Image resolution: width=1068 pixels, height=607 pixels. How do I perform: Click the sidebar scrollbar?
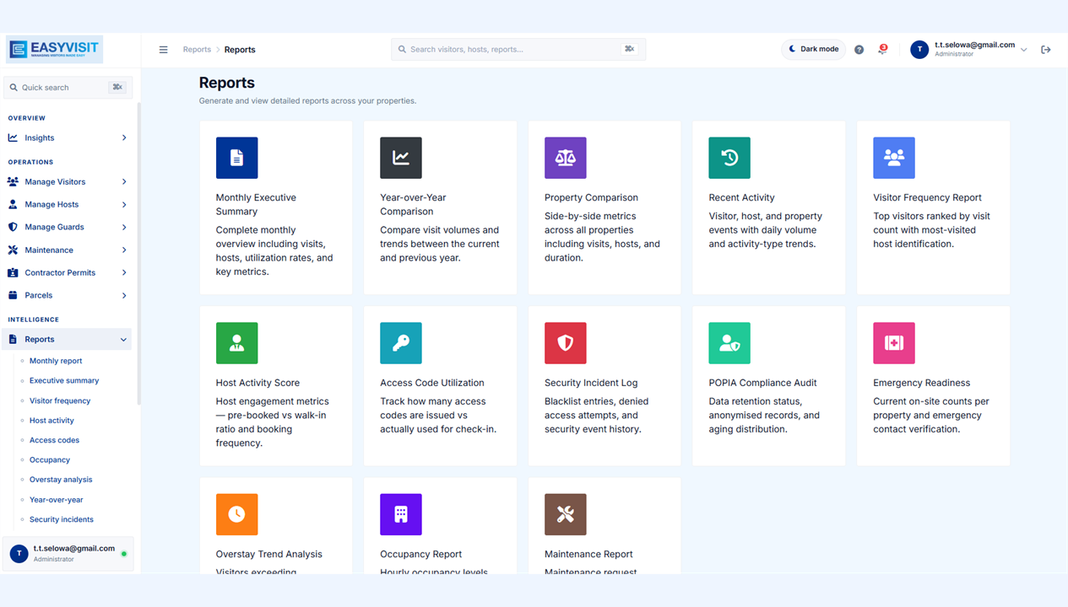click(138, 253)
